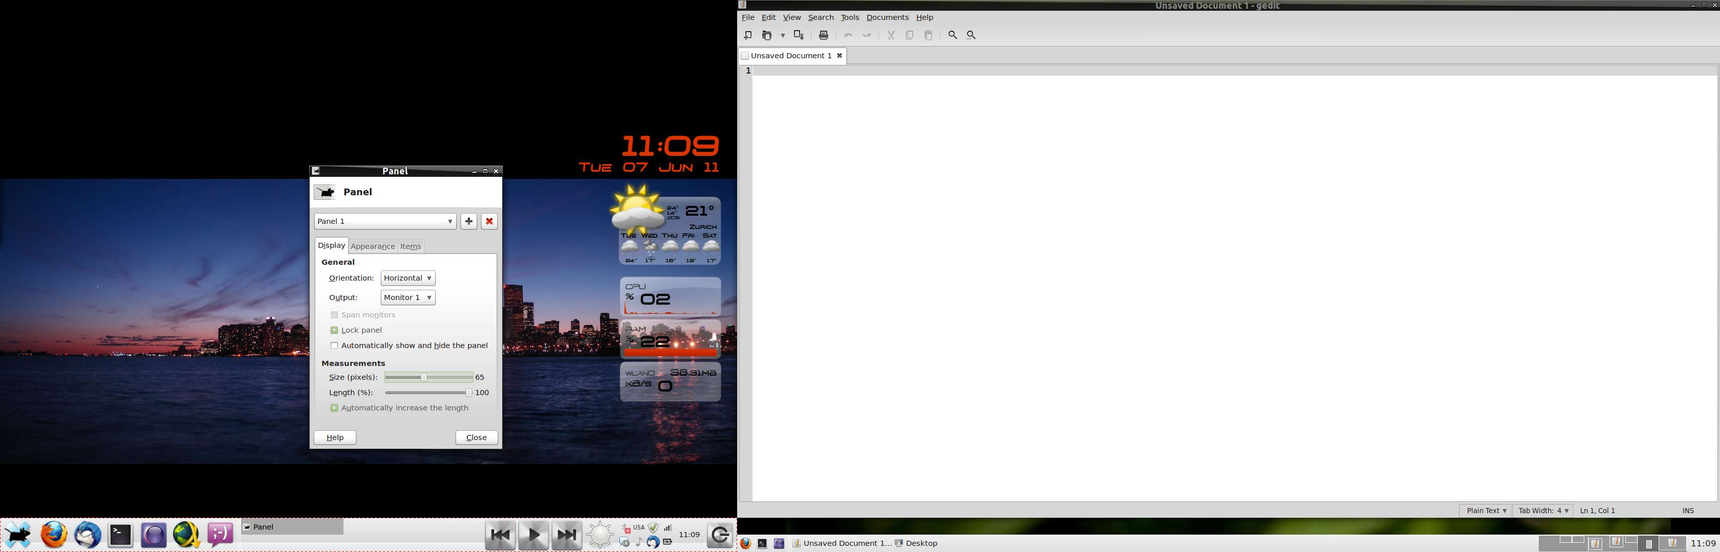Click the Find and Replace icon
The image size is (1720, 552).
click(972, 35)
